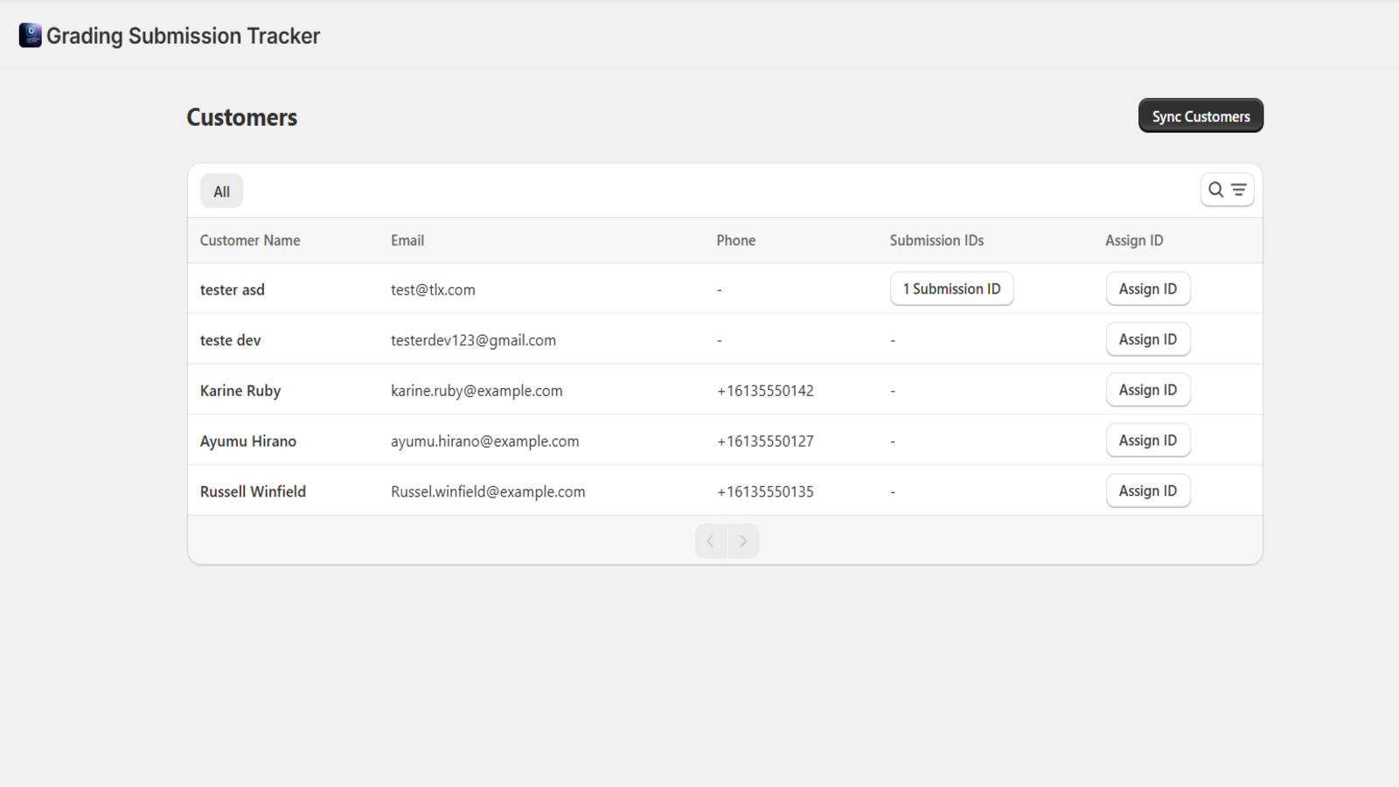
Task: Click the Grading Submission Tracker app logo
Action: [x=31, y=35]
